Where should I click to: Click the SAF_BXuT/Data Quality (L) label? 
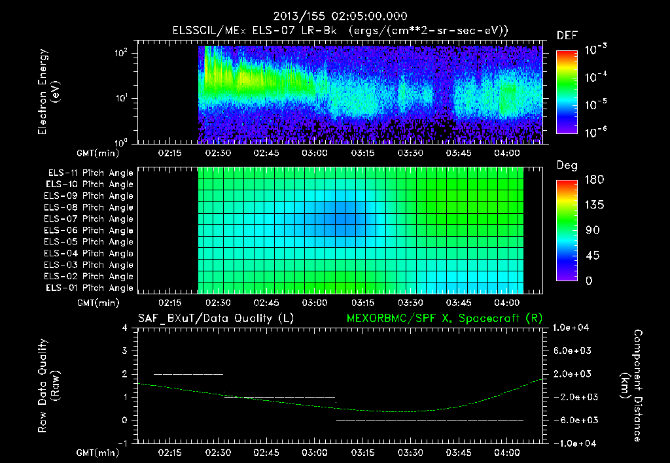(x=216, y=318)
